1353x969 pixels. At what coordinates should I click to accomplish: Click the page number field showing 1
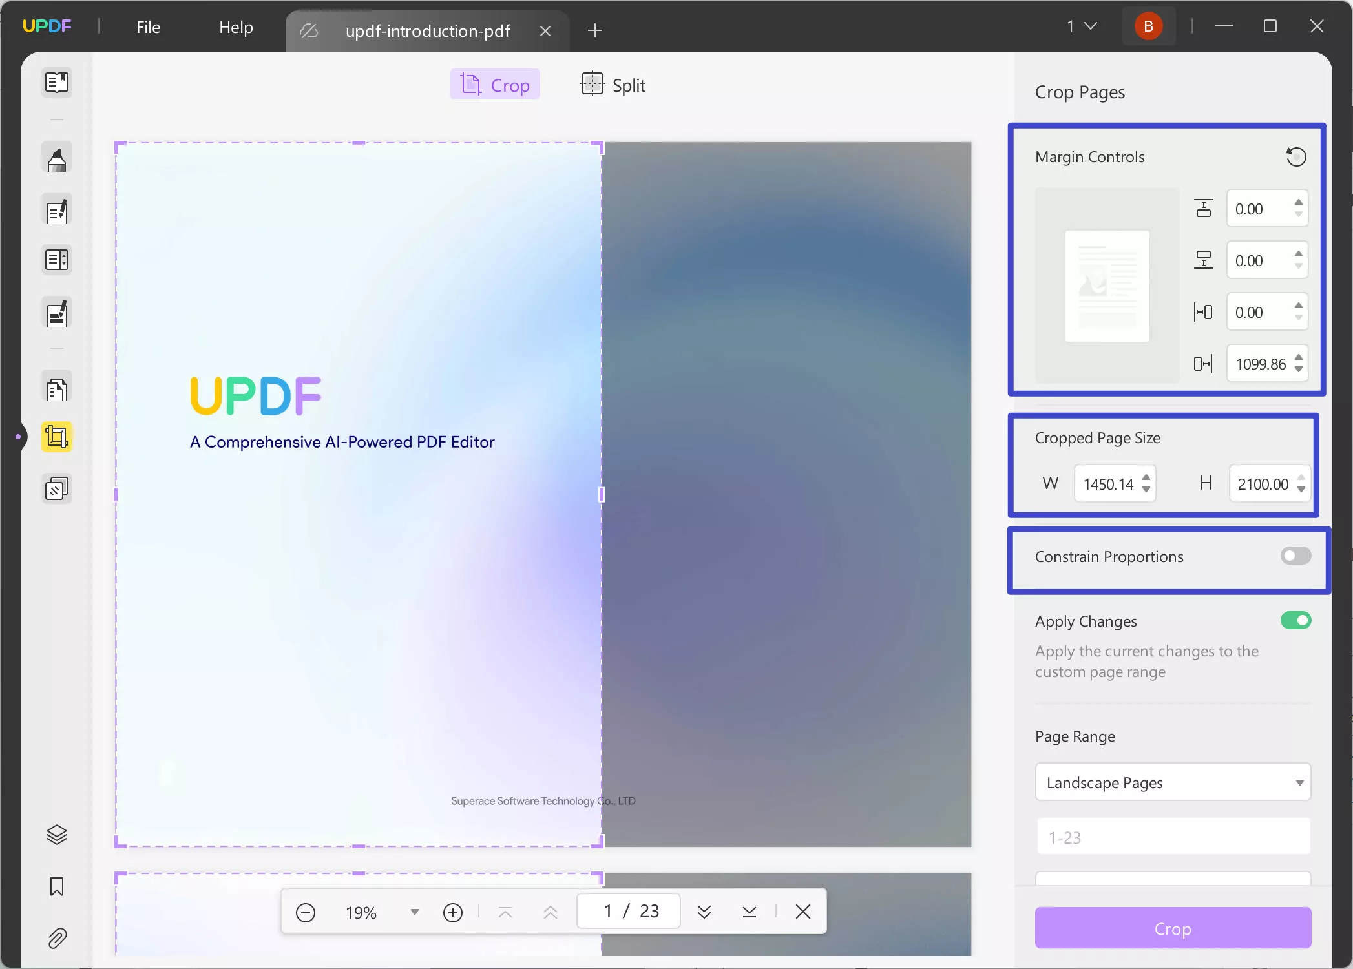coord(628,912)
